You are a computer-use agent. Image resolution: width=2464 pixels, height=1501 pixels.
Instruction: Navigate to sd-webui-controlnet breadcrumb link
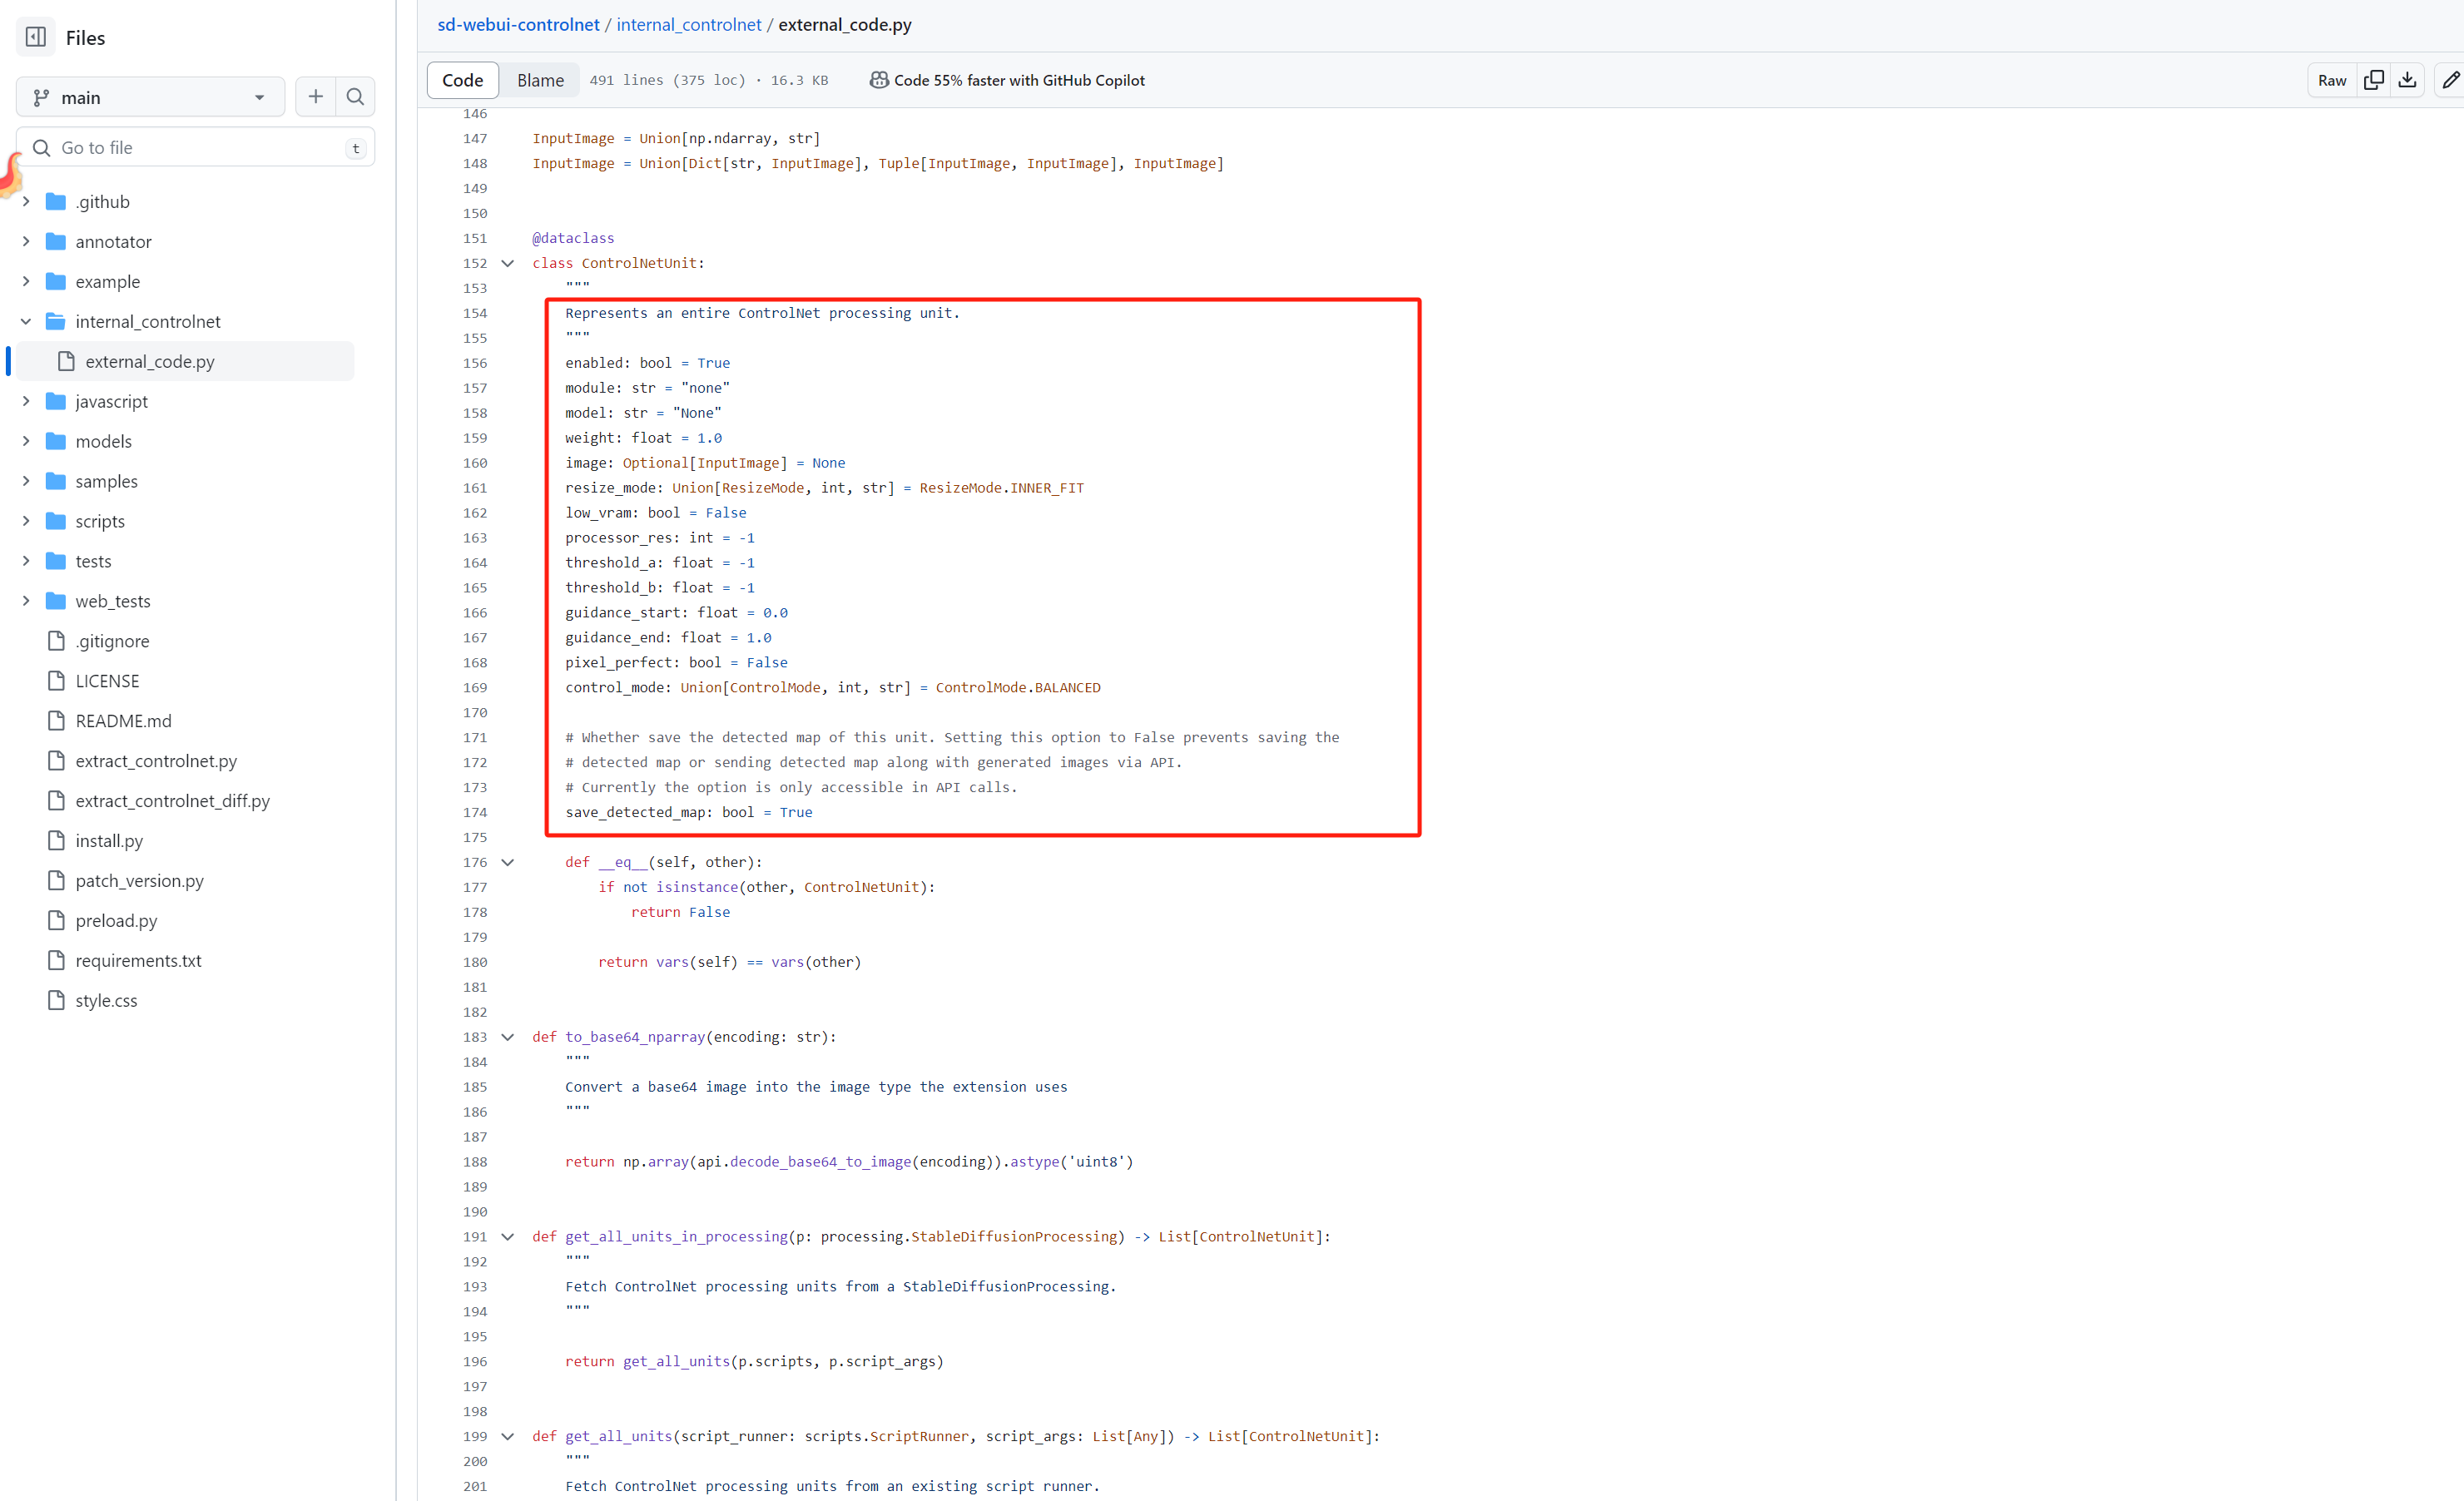(x=518, y=25)
